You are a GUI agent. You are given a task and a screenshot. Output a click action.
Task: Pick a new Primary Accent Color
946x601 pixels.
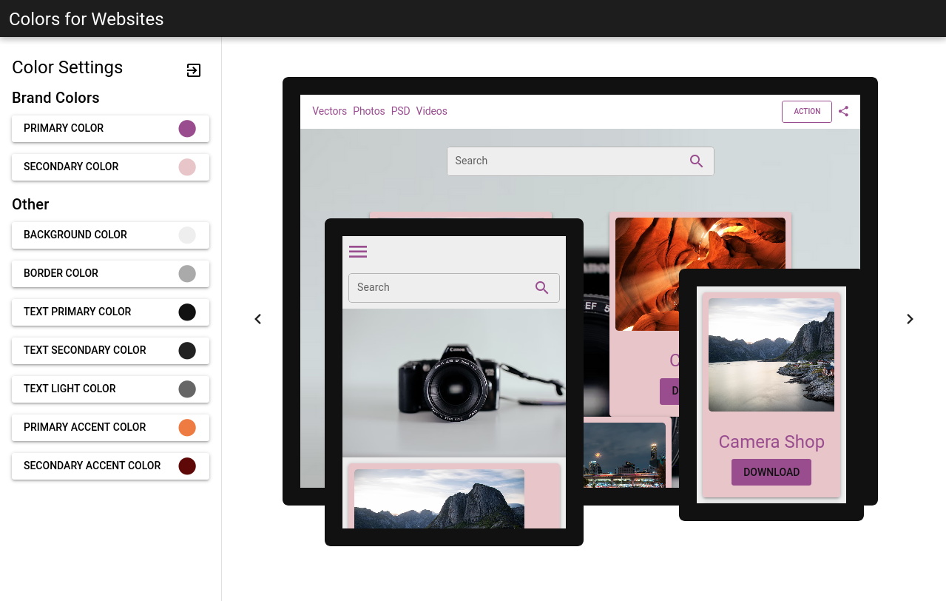pos(186,427)
